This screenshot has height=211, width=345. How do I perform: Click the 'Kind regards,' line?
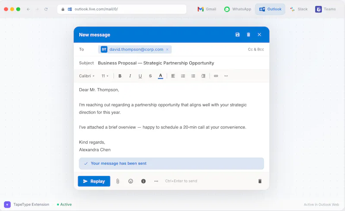point(92,142)
